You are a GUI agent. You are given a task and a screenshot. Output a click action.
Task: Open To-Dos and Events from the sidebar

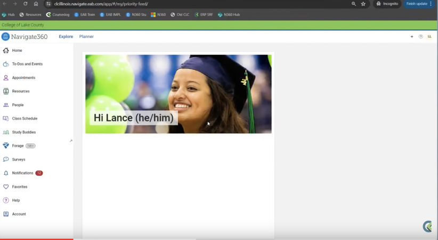[x=27, y=64]
